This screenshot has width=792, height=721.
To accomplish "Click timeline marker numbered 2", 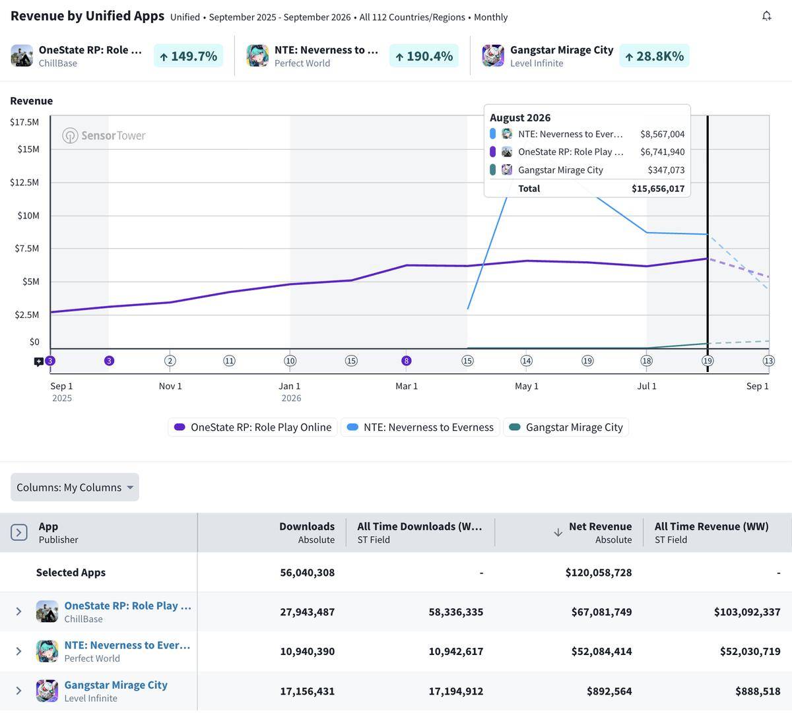I will [x=170, y=361].
